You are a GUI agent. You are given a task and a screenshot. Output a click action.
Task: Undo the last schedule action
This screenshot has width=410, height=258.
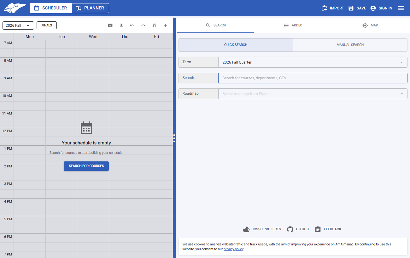click(132, 25)
